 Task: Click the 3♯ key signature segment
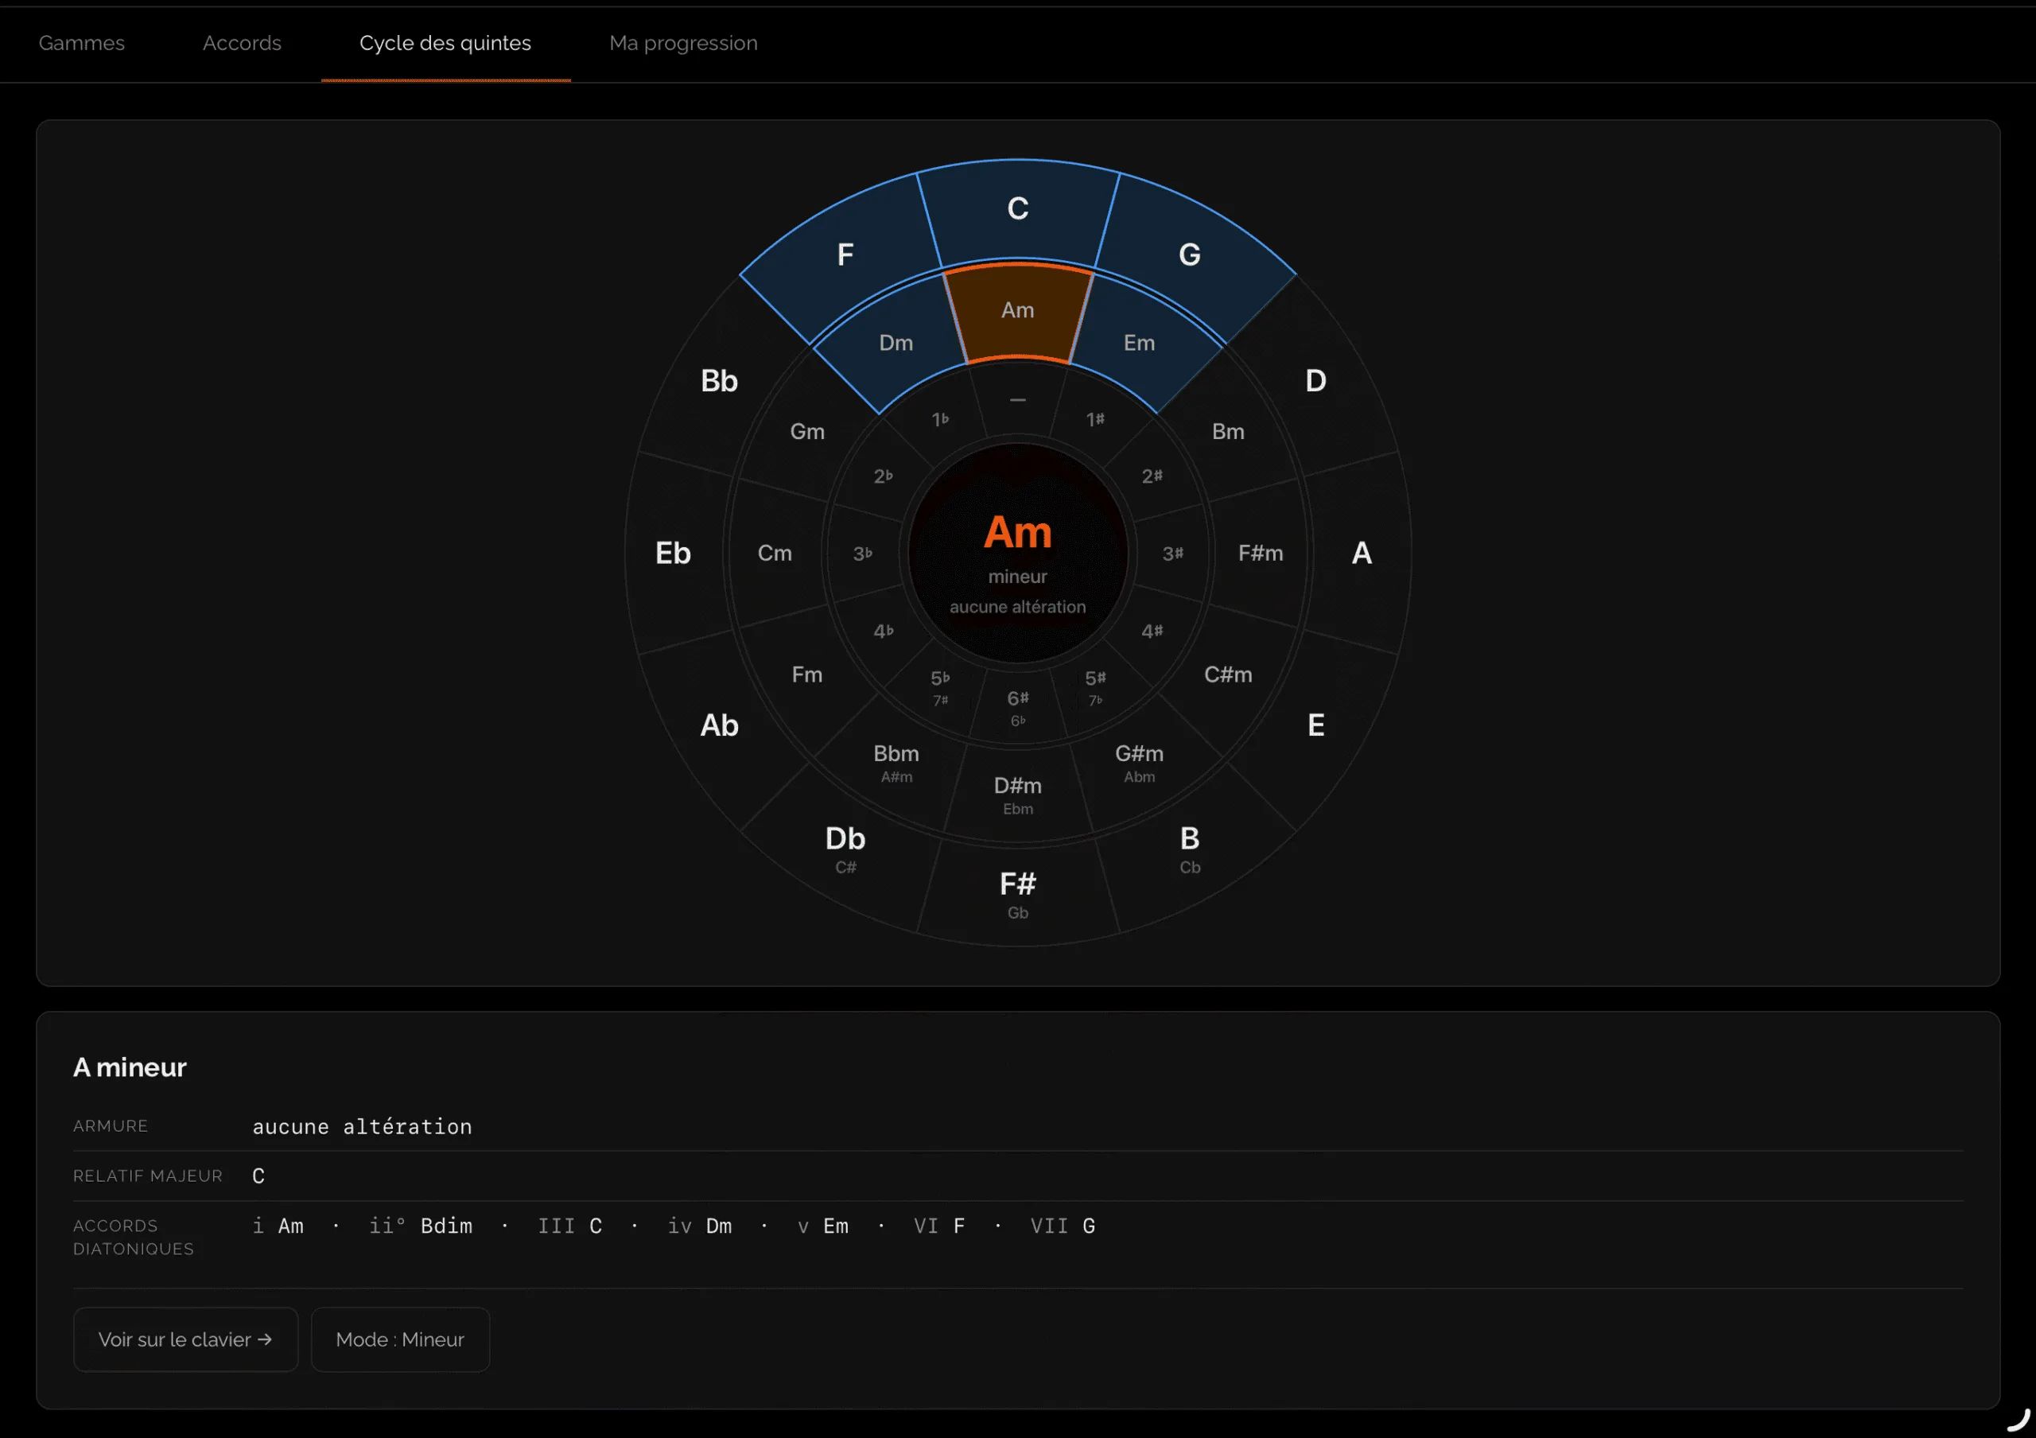[x=1172, y=554]
